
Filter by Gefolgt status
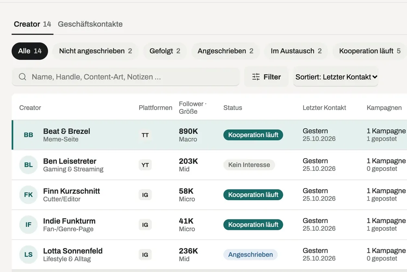pos(165,51)
